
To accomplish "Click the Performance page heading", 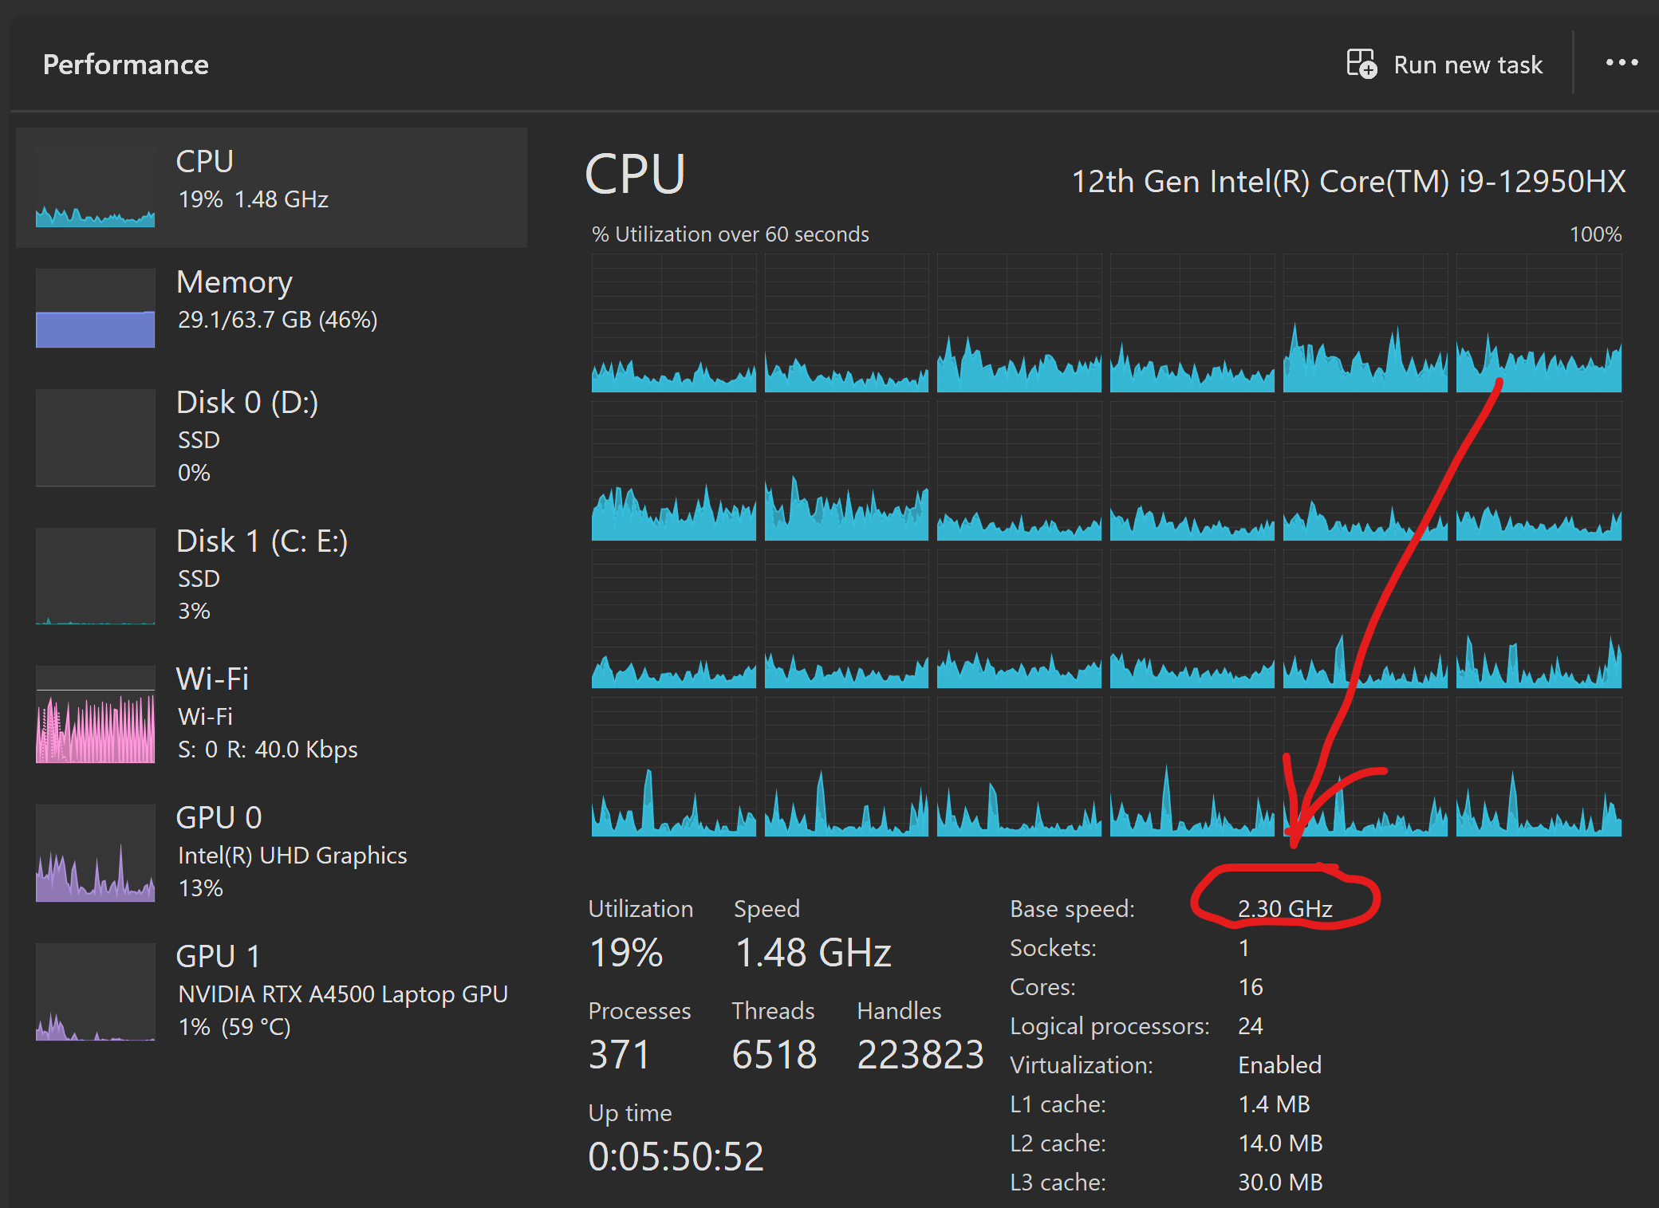I will coord(126,65).
